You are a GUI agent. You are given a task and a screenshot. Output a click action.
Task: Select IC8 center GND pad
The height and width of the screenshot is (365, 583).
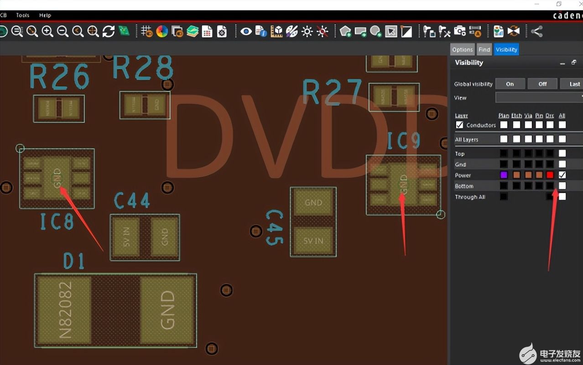[x=57, y=178]
